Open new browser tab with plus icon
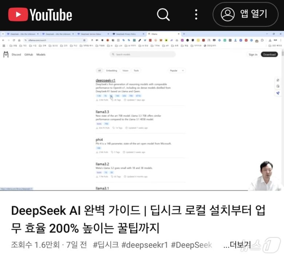284x257 pixels. (184, 34)
